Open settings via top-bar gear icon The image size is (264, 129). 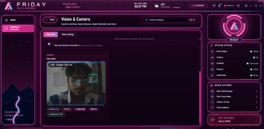tap(238, 6)
